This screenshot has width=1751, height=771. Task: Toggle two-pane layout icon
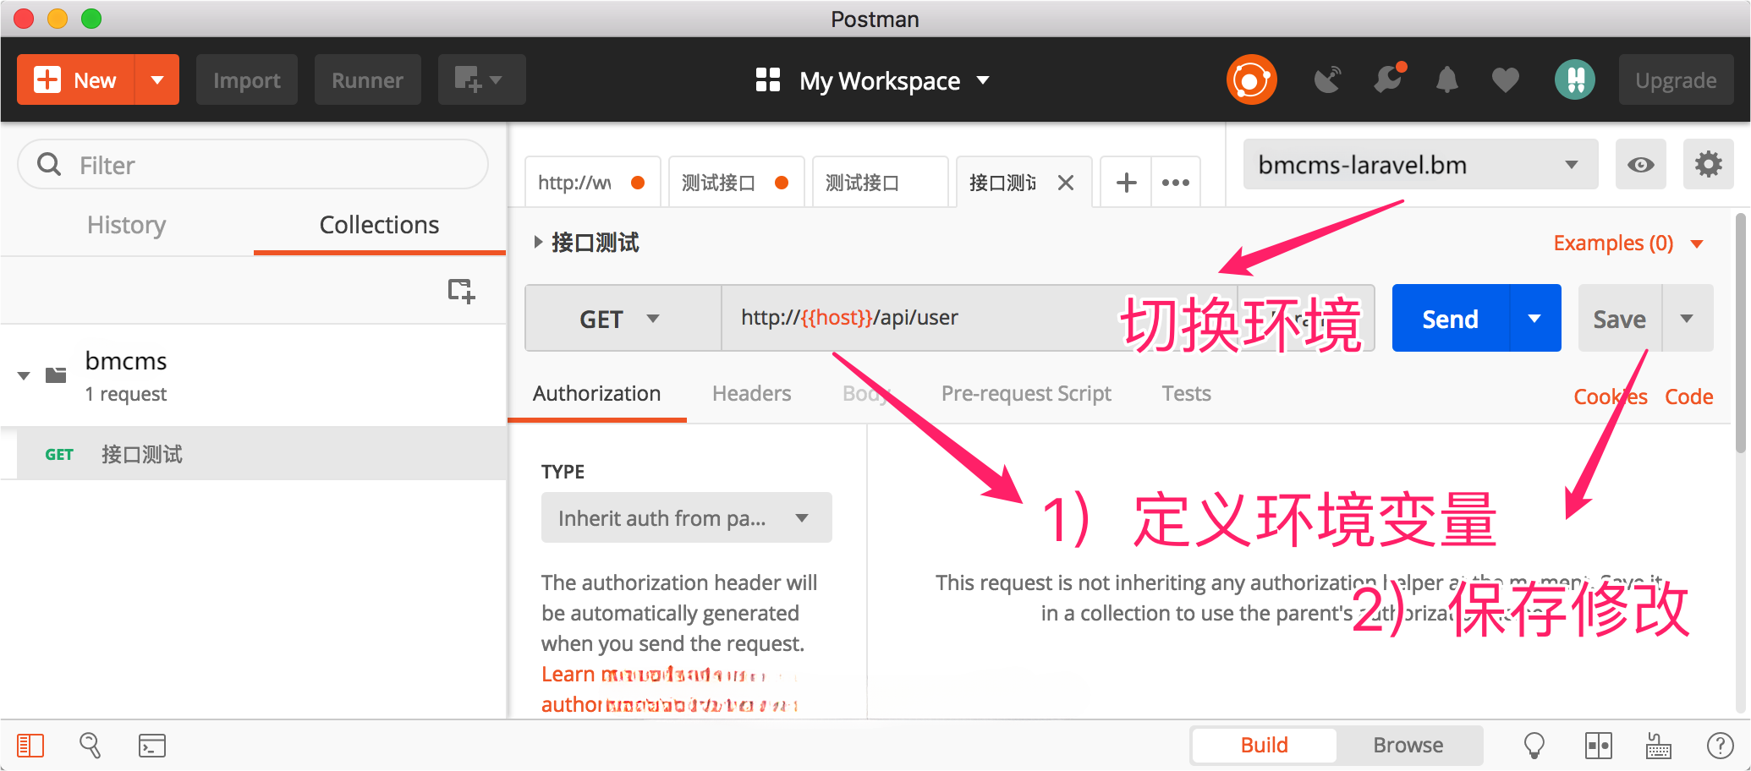[x=1598, y=746]
